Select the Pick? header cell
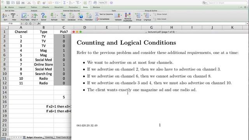This screenshot has width=249, height=140. point(64,32)
